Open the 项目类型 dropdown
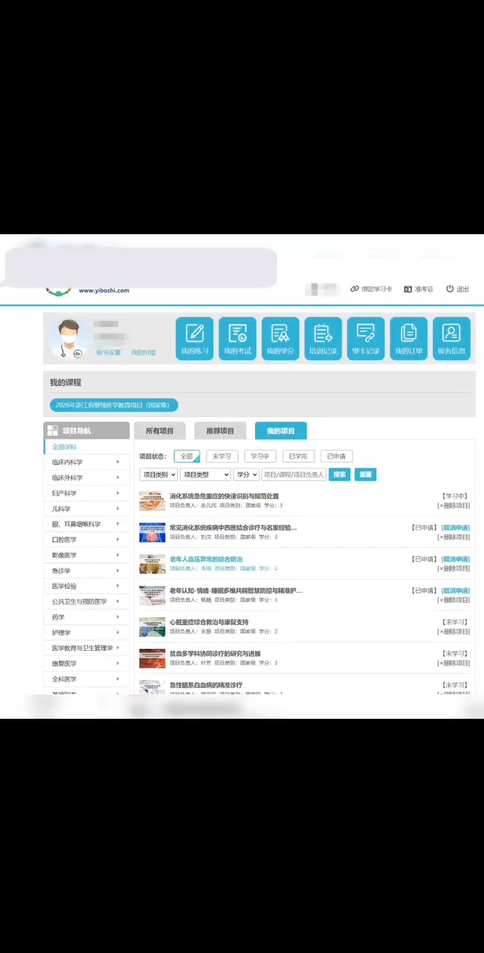484x953 pixels. click(x=205, y=474)
